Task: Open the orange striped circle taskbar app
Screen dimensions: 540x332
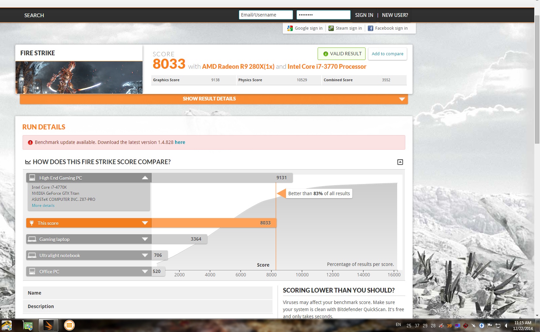Action: [x=69, y=325]
